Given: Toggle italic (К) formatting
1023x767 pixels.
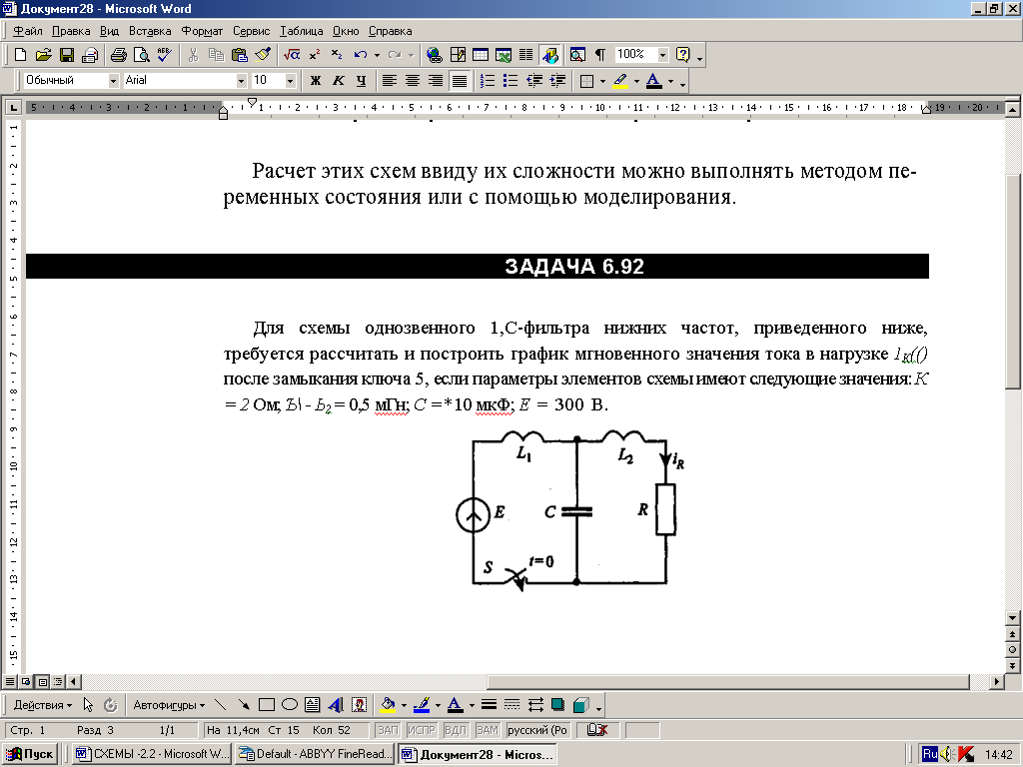Looking at the screenshot, I should coord(338,81).
